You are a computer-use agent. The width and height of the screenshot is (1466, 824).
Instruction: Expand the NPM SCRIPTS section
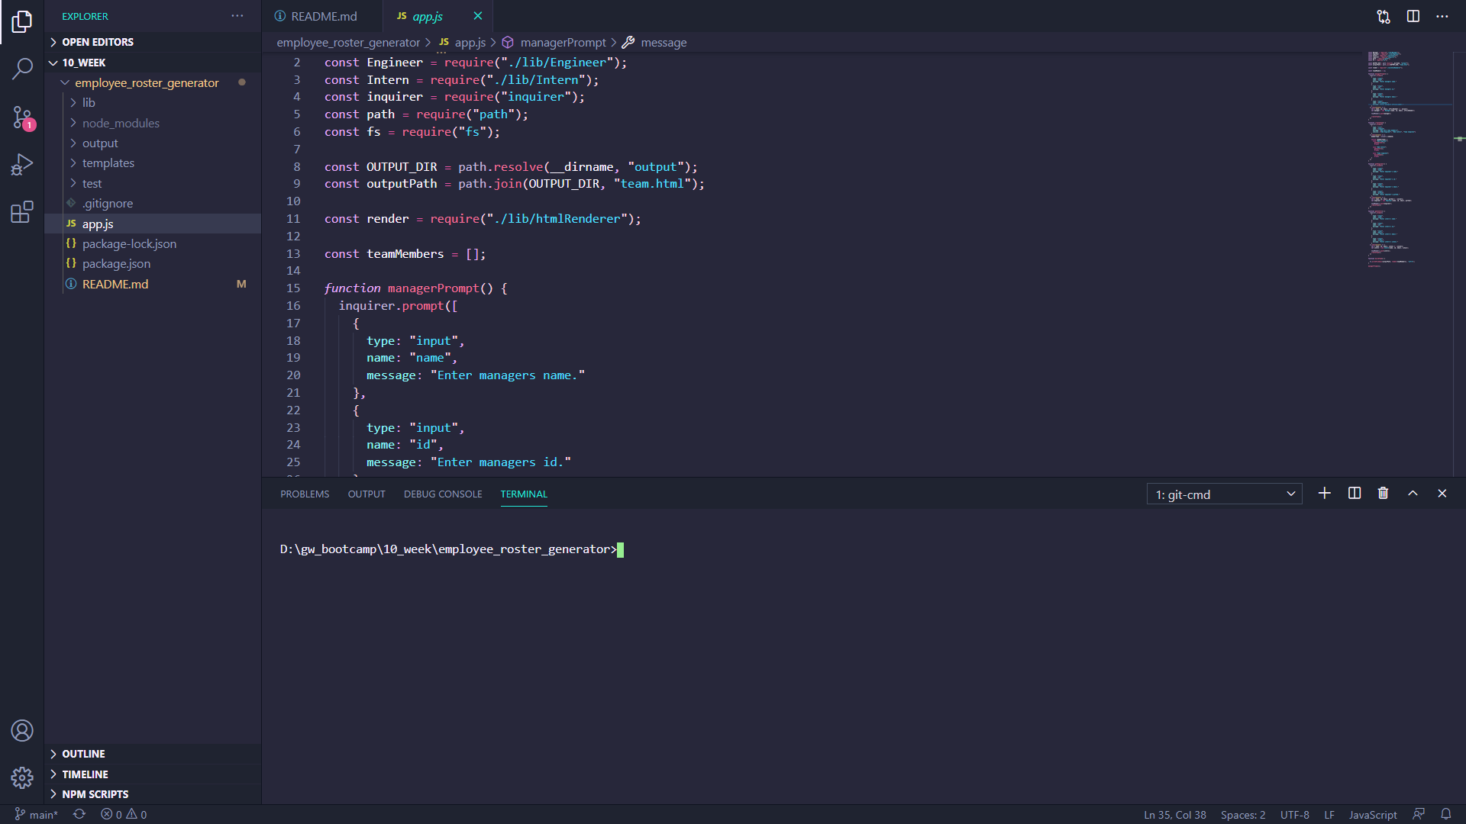pyautogui.click(x=95, y=793)
